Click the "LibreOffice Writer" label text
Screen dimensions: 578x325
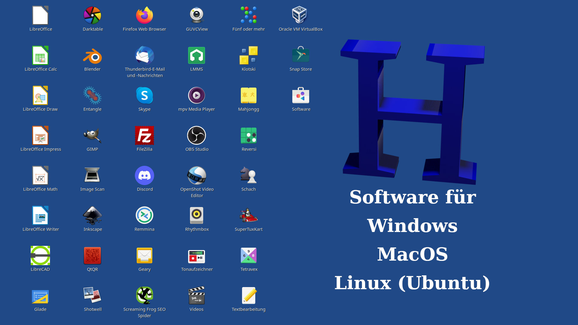[41, 229]
